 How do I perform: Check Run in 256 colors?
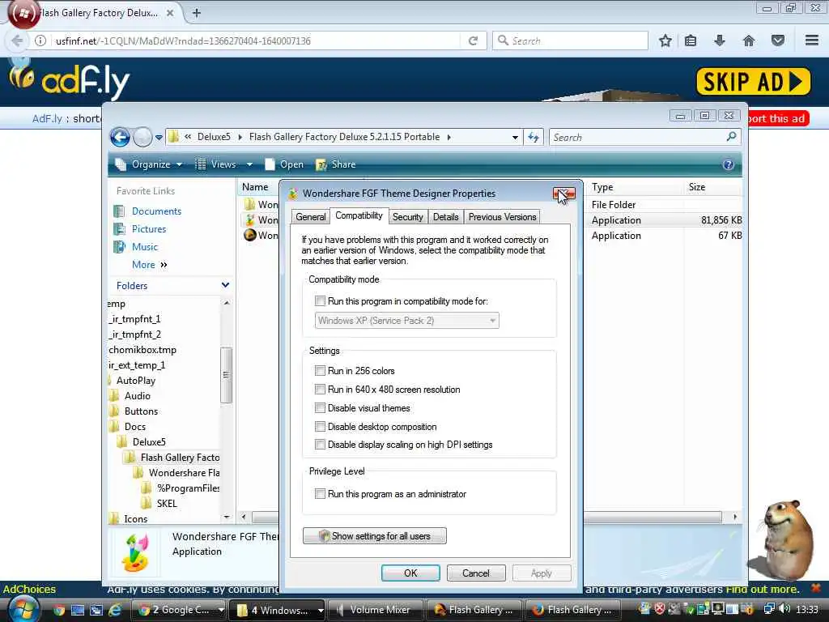pos(320,371)
